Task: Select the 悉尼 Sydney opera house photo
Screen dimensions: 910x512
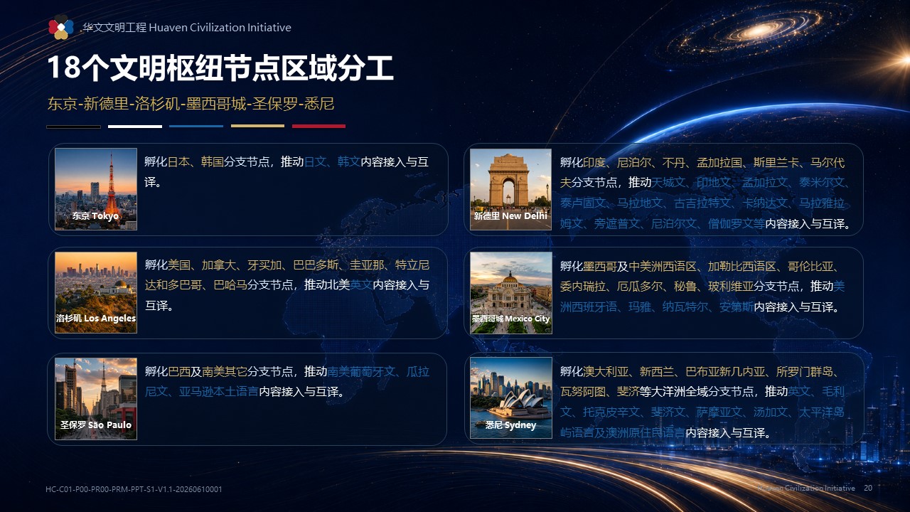Action: 510,398
